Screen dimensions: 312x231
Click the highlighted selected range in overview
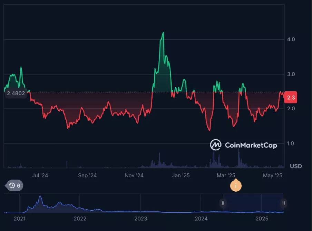coord(253,203)
